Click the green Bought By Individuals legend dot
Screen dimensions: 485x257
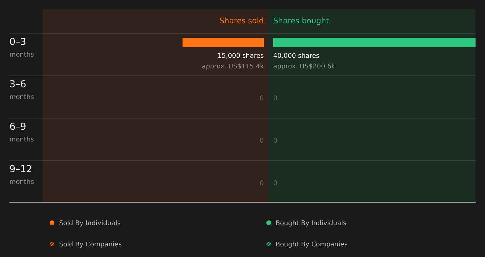[269, 223]
